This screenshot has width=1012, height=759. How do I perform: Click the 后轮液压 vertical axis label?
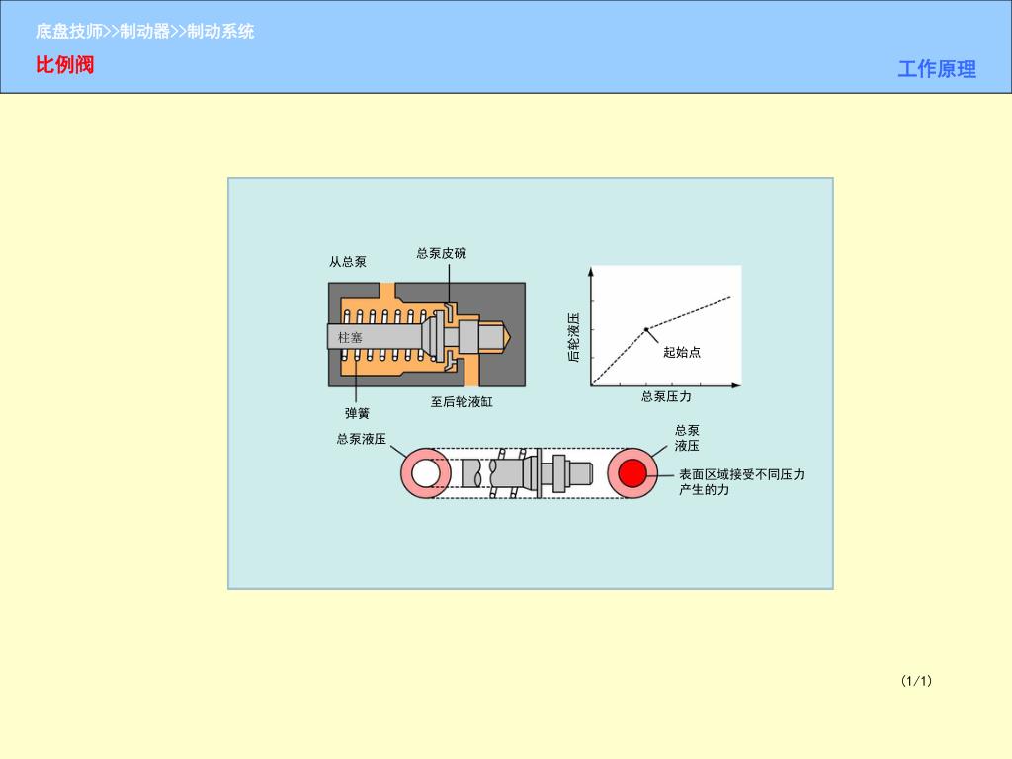tap(574, 338)
